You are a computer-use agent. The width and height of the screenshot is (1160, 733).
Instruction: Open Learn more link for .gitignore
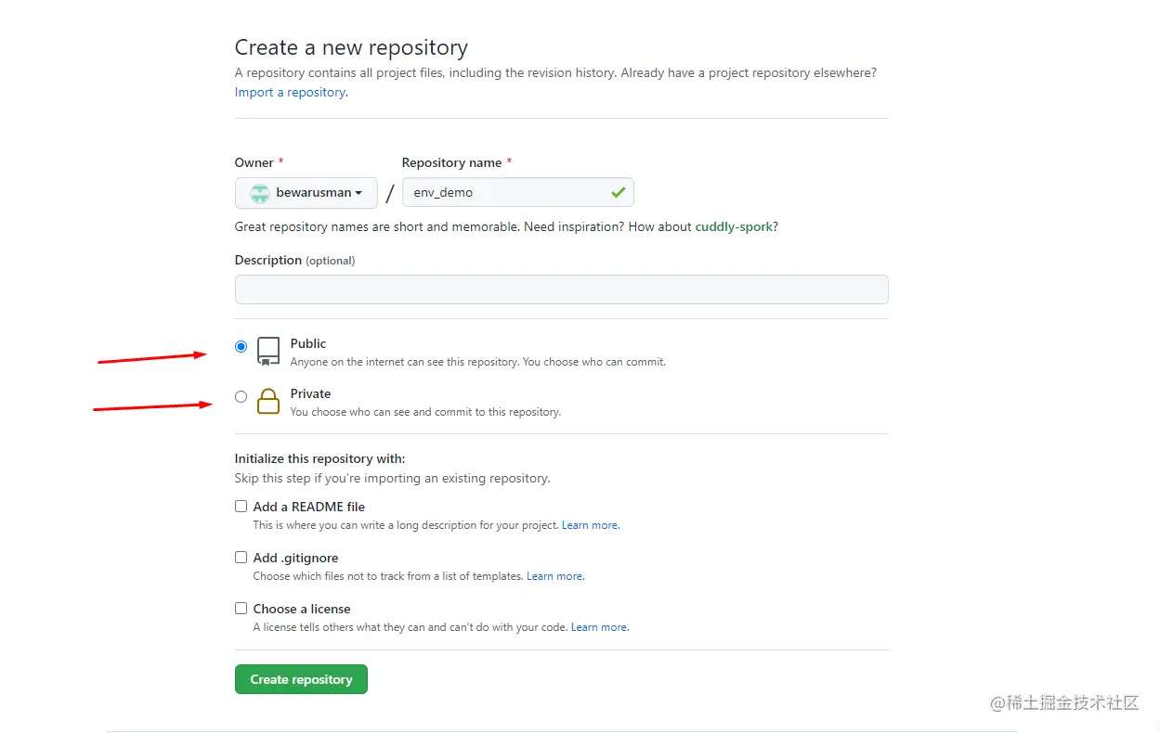coord(554,576)
